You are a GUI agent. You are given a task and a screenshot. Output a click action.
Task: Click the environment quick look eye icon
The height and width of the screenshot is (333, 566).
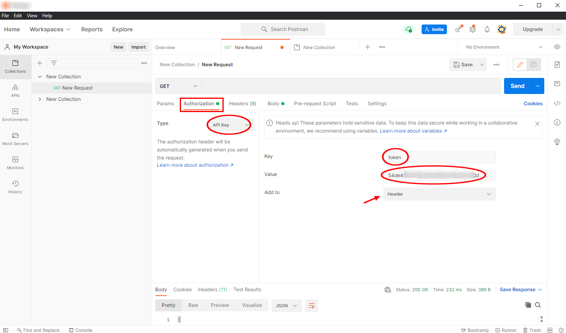pyautogui.click(x=557, y=47)
